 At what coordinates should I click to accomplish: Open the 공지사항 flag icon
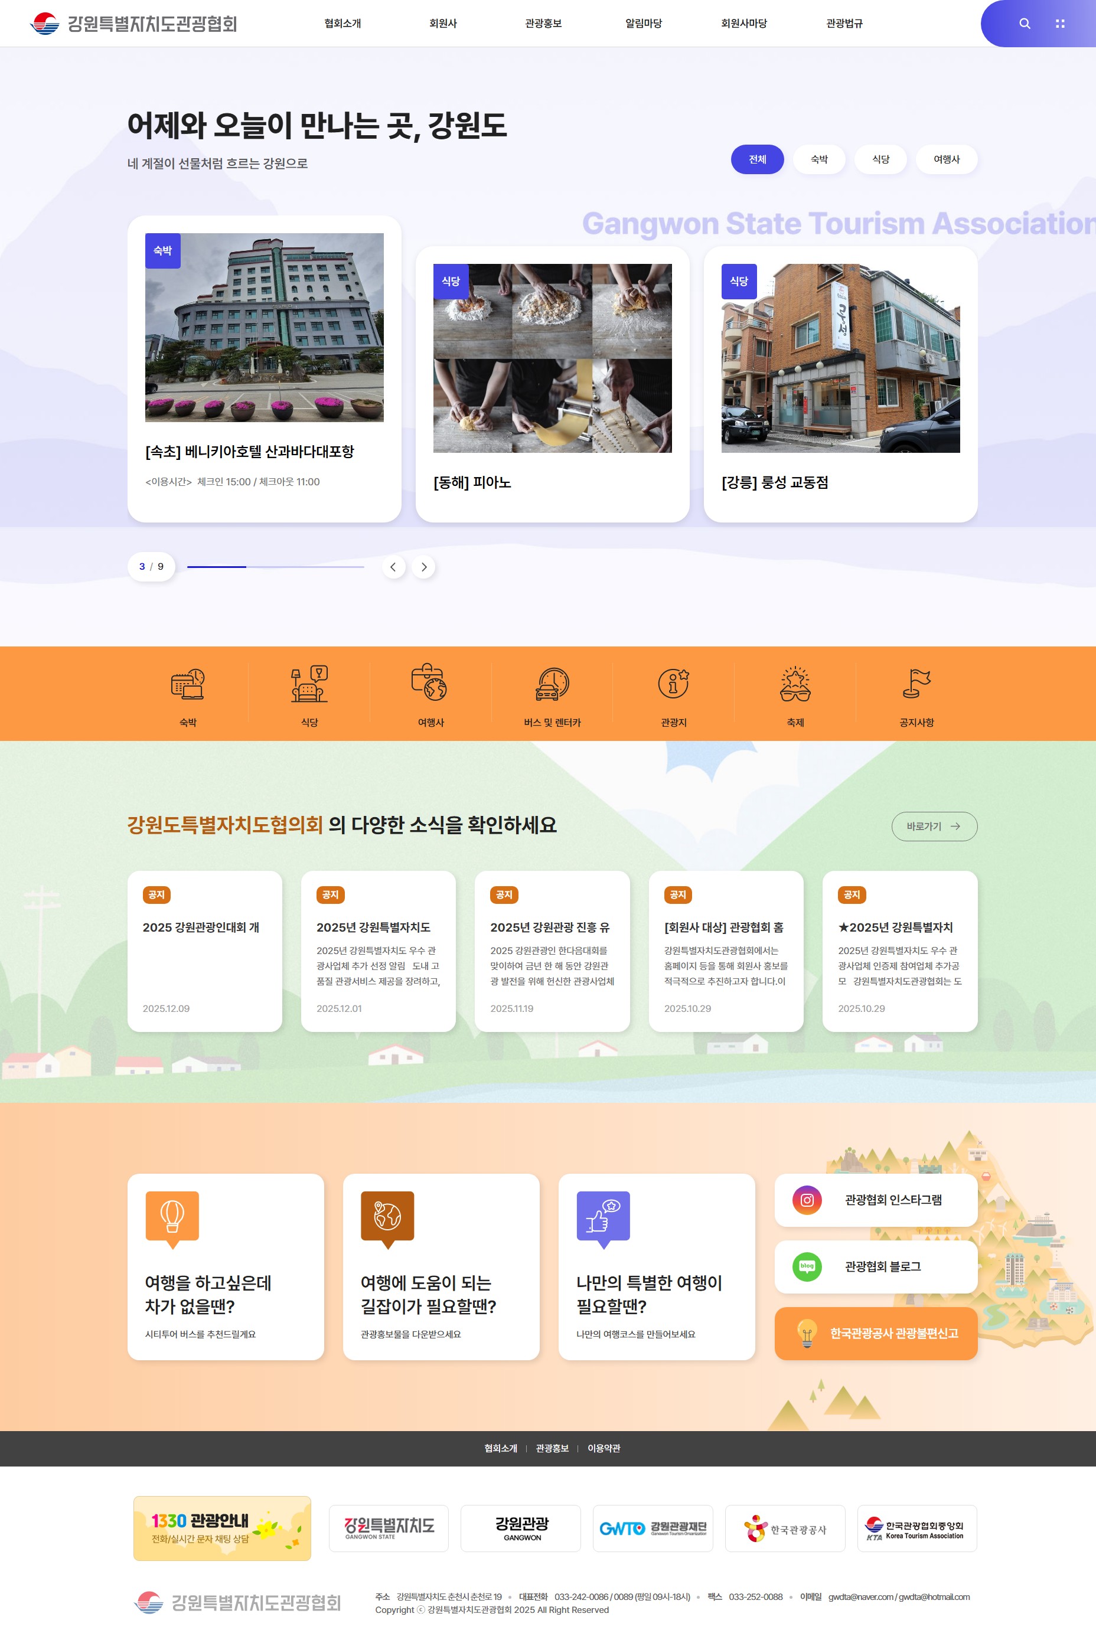916,684
